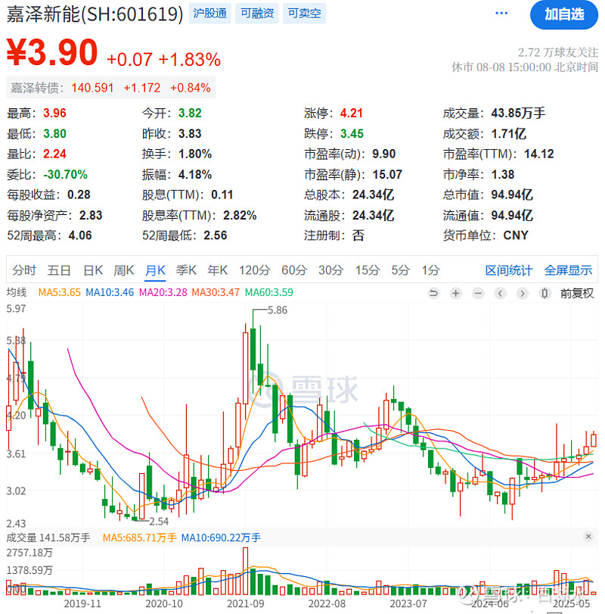Click 全屏显示 to view chart fullscreen
Viewport: 605px width, 614px height.
click(568, 270)
